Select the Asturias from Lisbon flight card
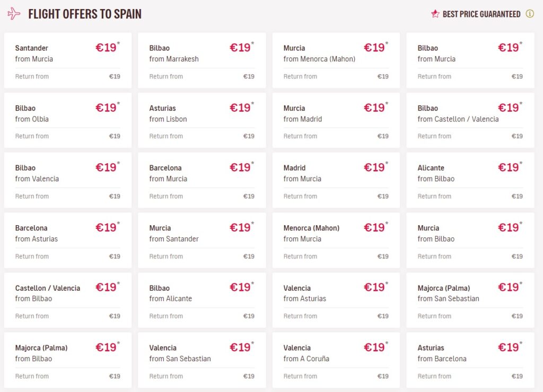543x392 pixels. [x=202, y=120]
